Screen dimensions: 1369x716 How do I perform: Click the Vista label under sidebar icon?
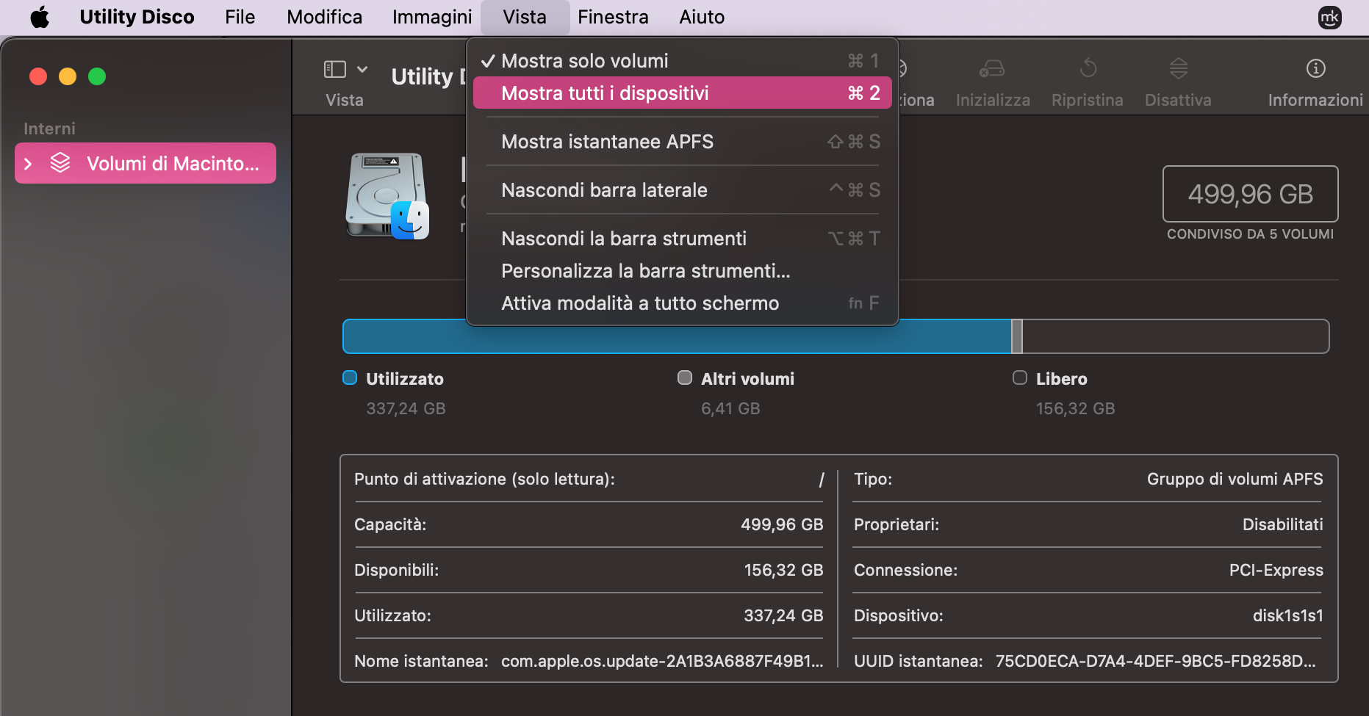coord(345,100)
